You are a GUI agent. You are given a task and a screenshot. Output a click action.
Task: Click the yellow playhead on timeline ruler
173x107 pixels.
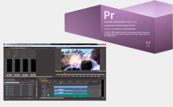click(61, 83)
